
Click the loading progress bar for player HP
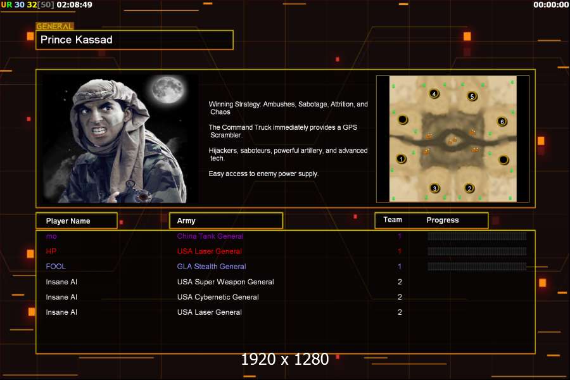pyautogui.click(x=477, y=251)
